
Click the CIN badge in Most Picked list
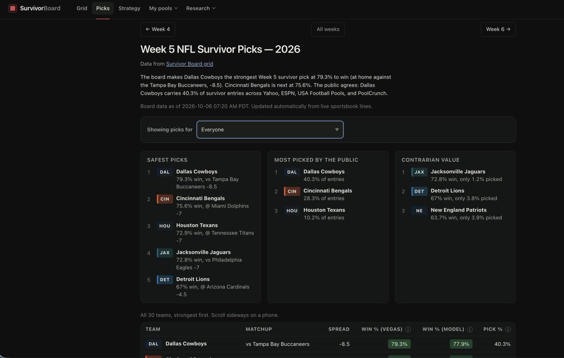coord(292,191)
